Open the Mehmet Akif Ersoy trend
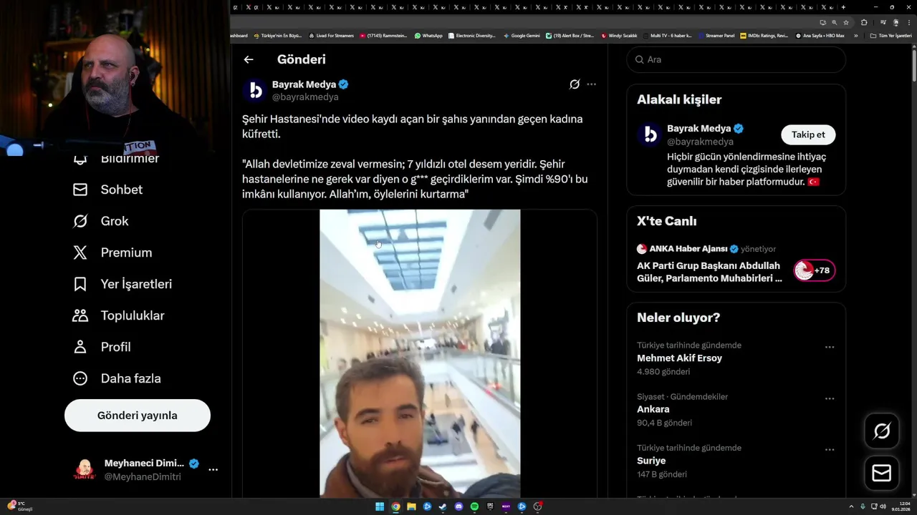This screenshot has height=515, width=917. click(679, 358)
